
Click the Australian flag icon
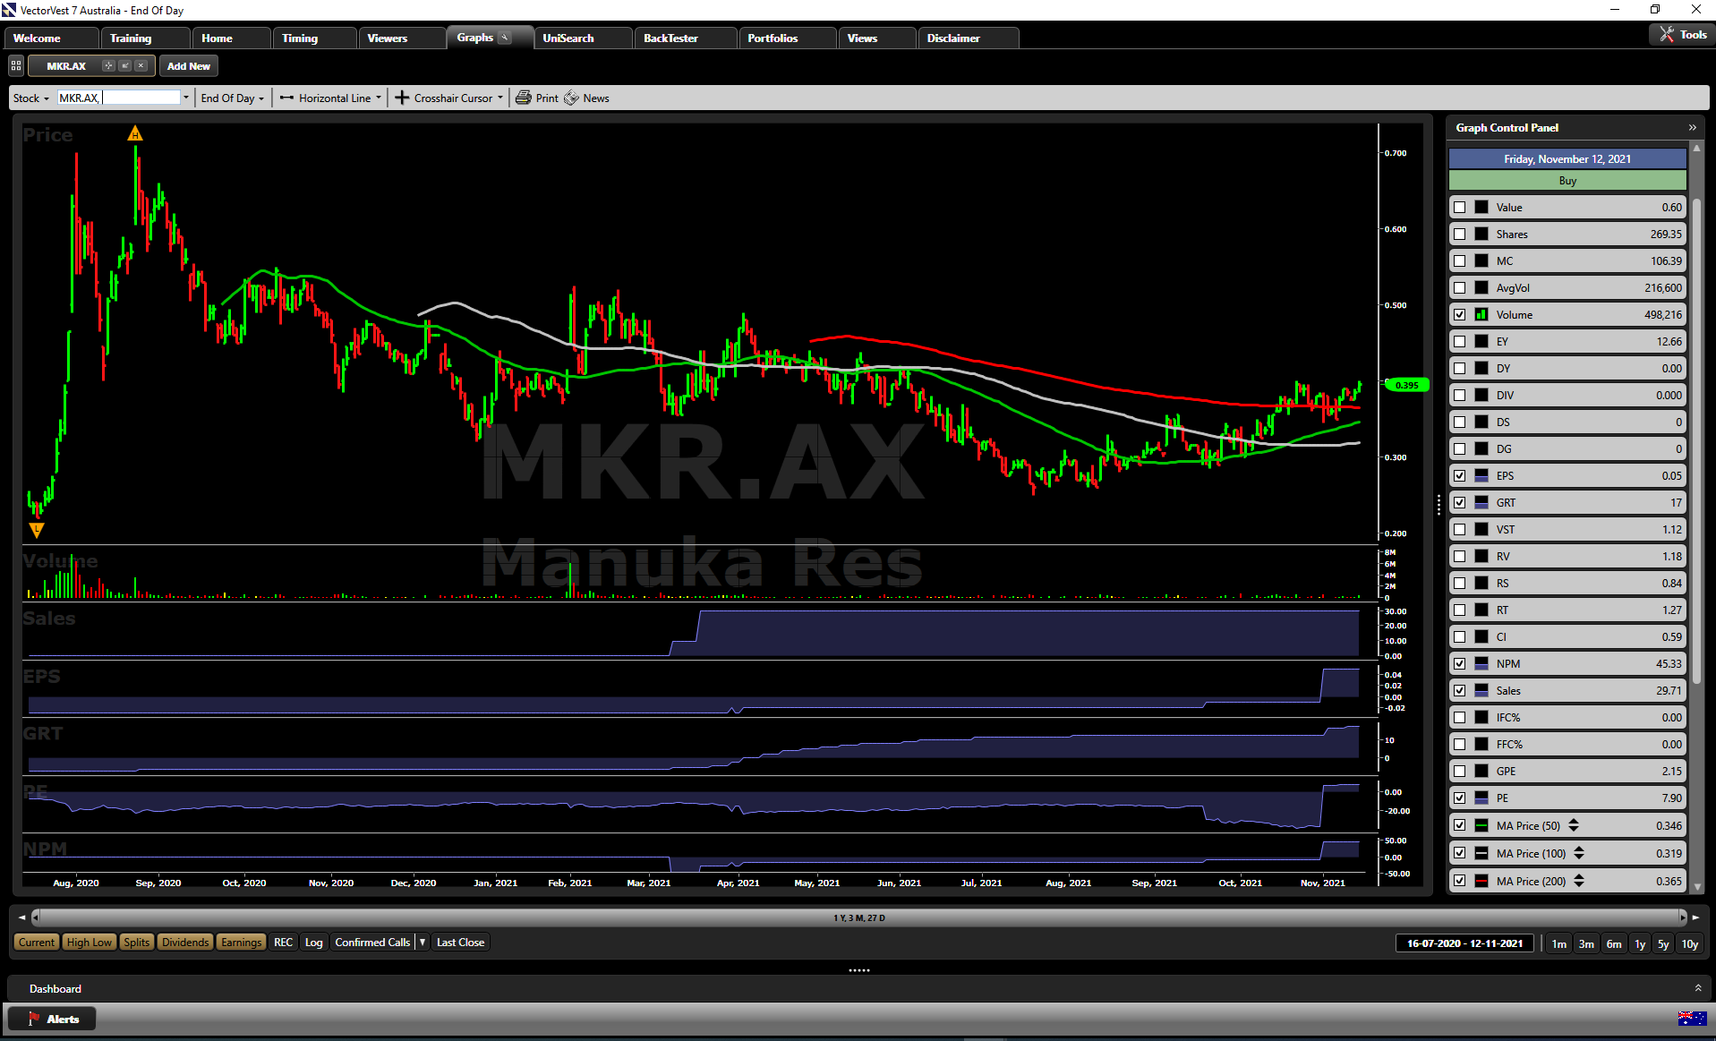[1692, 1019]
